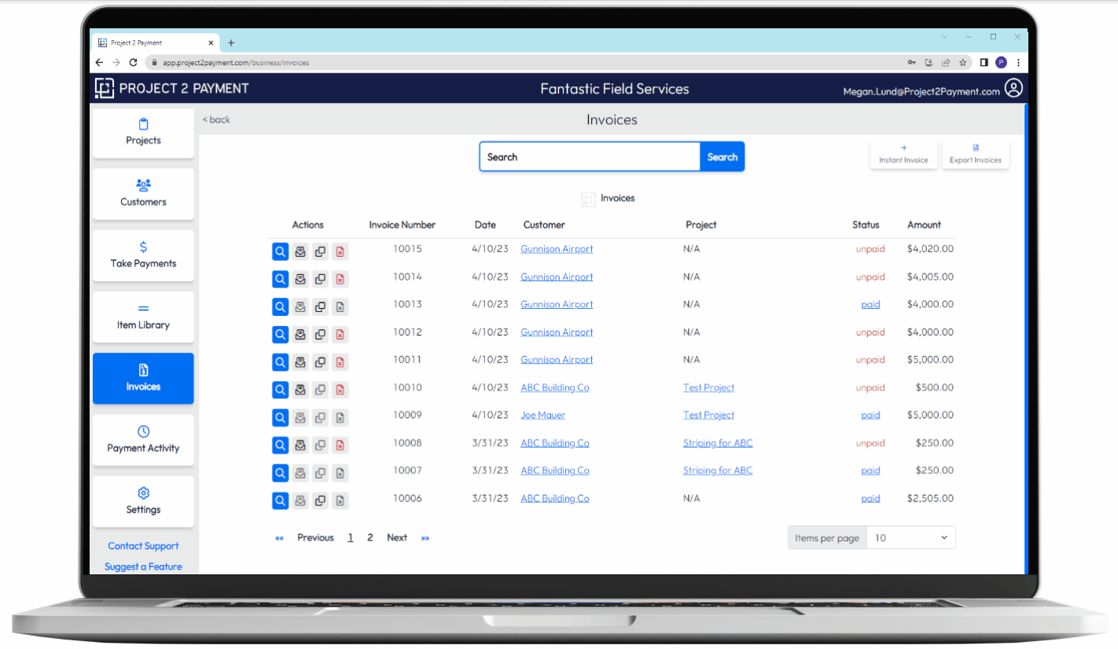Open Suggest a Feature link
Screen dimensions: 1118x649
(143, 566)
